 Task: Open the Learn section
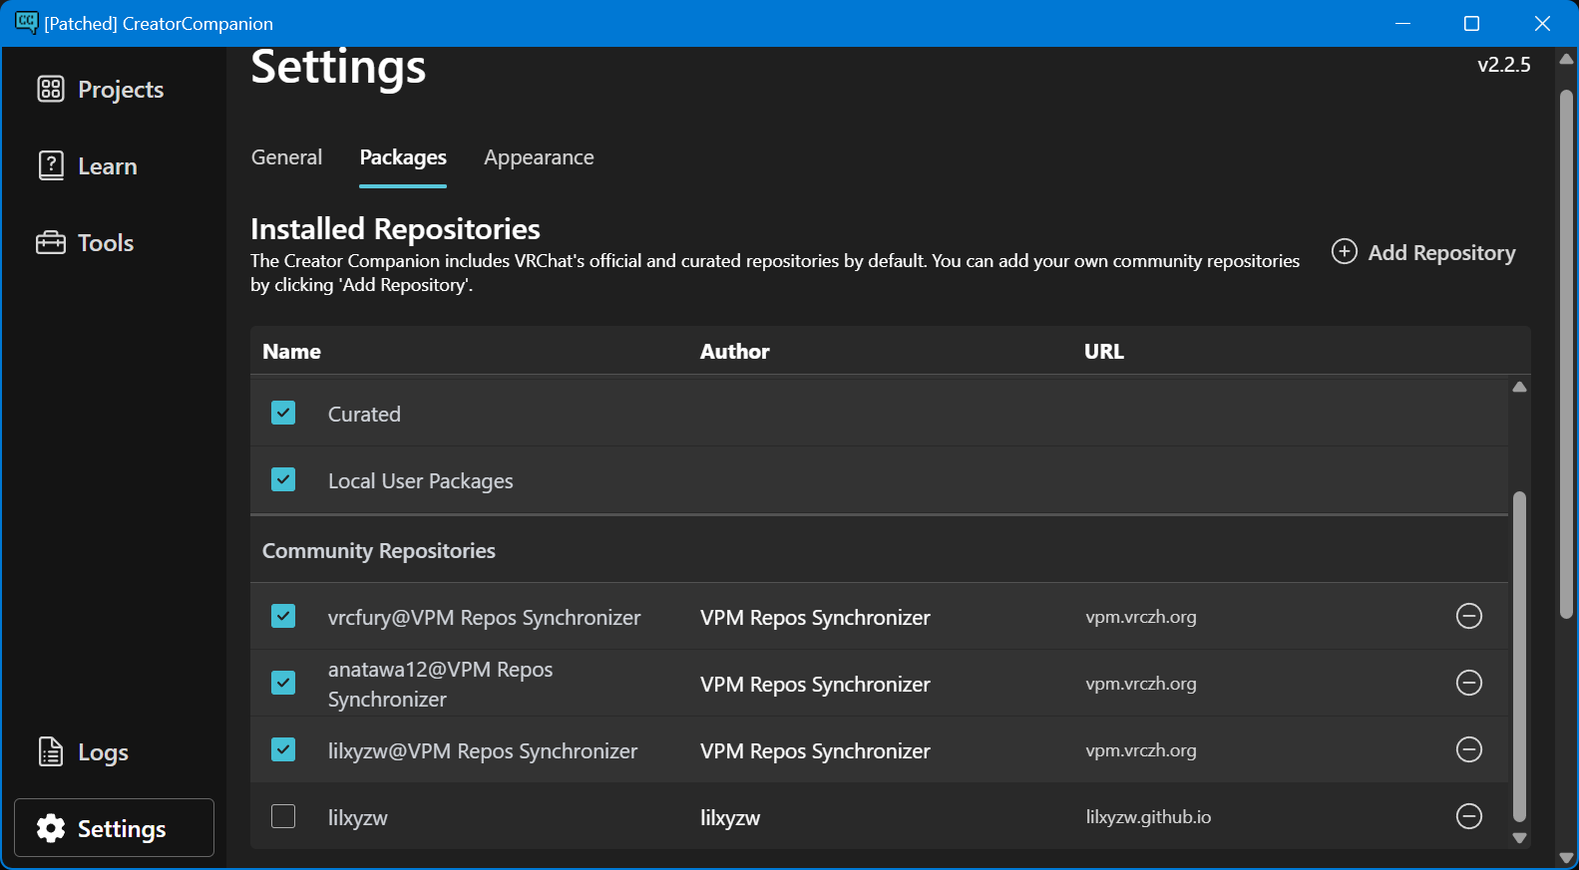(87, 166)
